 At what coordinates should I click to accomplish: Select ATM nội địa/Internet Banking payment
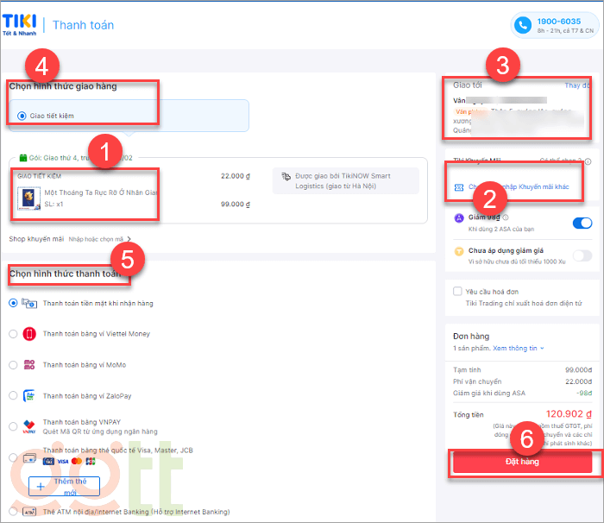[13, 512]
